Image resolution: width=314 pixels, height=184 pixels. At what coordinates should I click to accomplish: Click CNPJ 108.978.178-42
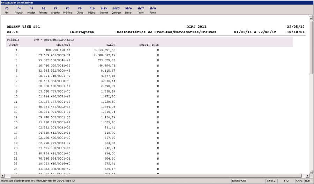point(58,50)
